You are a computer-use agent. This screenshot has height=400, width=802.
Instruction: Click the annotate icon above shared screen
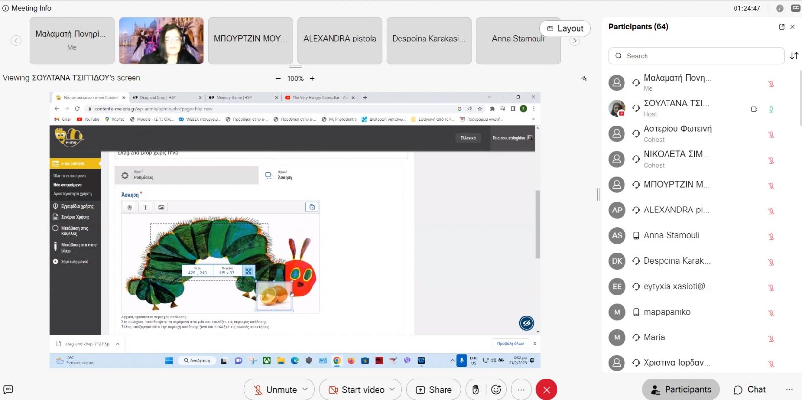[x=584, y=78]
